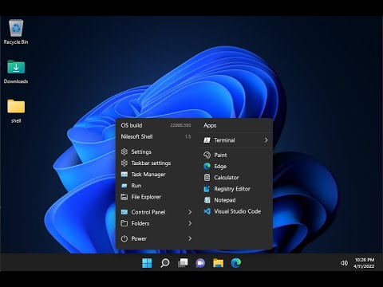The height and width of the screenshot is (287, 383).
Task: Expand the Control Panel submenu arrow
Action: [190, 212]
